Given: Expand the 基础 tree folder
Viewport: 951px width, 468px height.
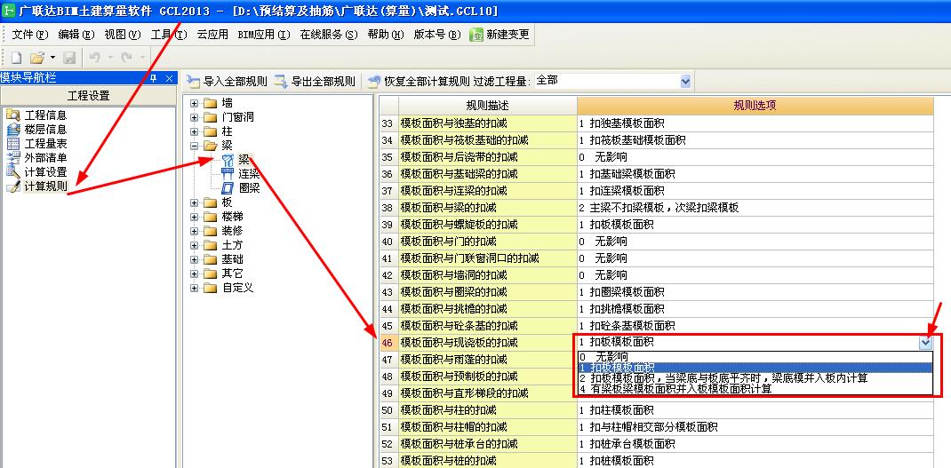Looking at the screenshot, I should pos(194,259).
